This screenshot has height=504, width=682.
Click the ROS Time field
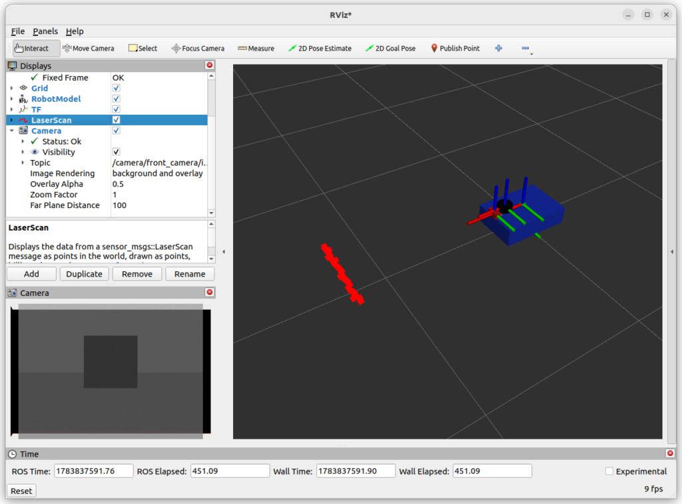click(93, 471)
